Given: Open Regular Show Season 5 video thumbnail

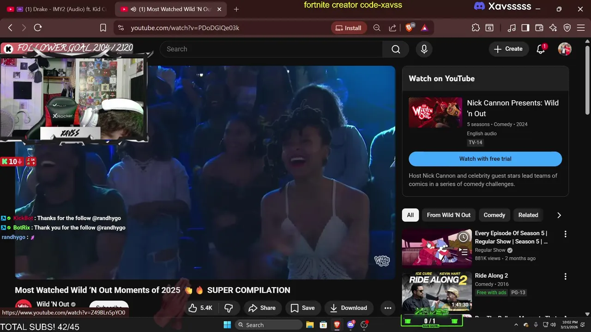Looking at the screenshot, I should pos(437,248).
